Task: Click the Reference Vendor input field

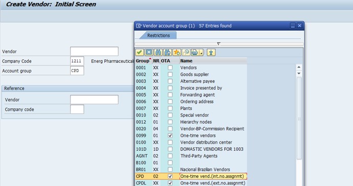Action: [x=94, y=100]
